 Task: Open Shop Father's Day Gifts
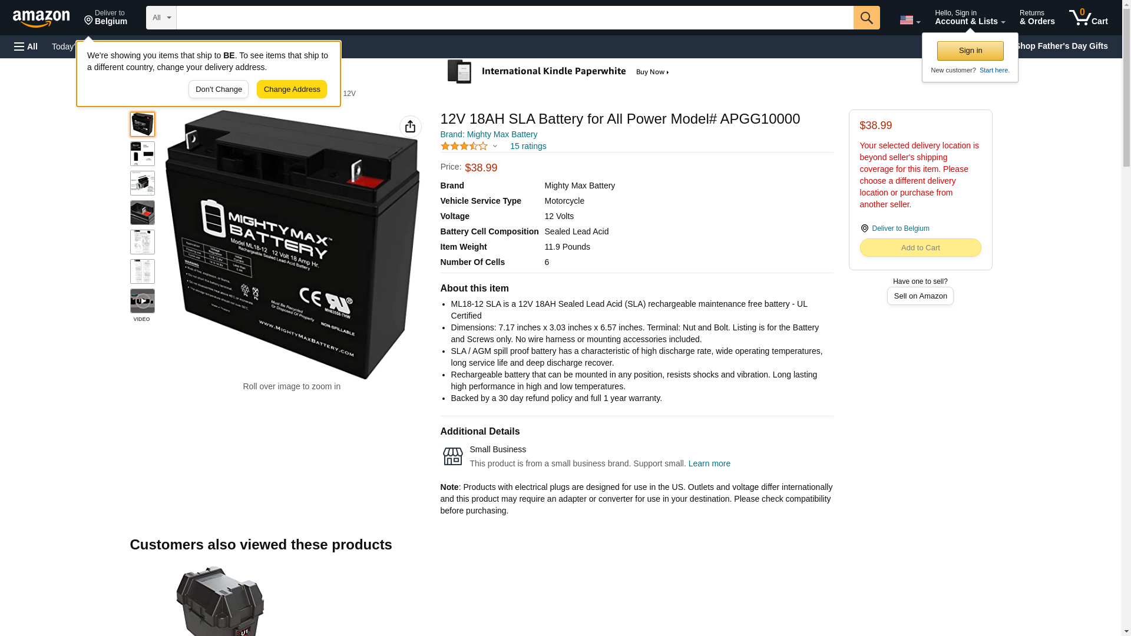(x=1061, y=46)
